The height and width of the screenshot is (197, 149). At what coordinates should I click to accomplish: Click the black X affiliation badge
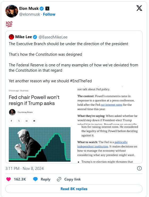point(47,8)
